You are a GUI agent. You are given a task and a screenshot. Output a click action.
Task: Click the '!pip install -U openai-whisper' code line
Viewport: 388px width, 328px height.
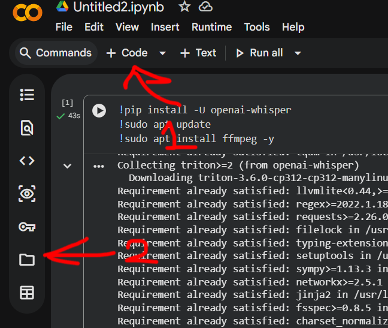(x=205, y=110)
